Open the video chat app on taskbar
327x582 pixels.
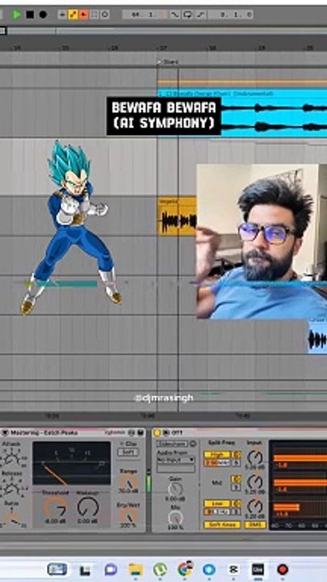[x=110, y=569]
